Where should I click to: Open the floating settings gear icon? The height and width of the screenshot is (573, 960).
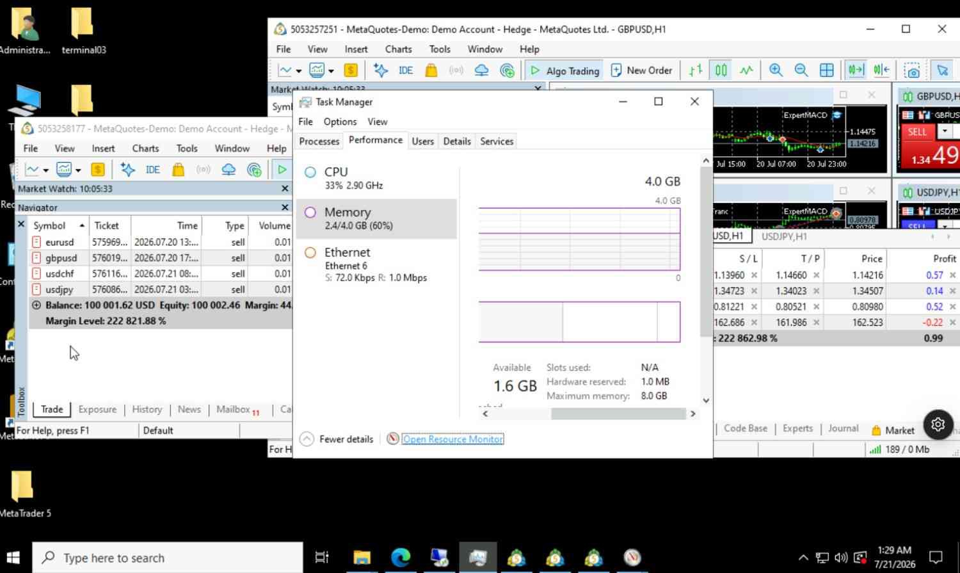pyautogui.click(x=938, y=424)
